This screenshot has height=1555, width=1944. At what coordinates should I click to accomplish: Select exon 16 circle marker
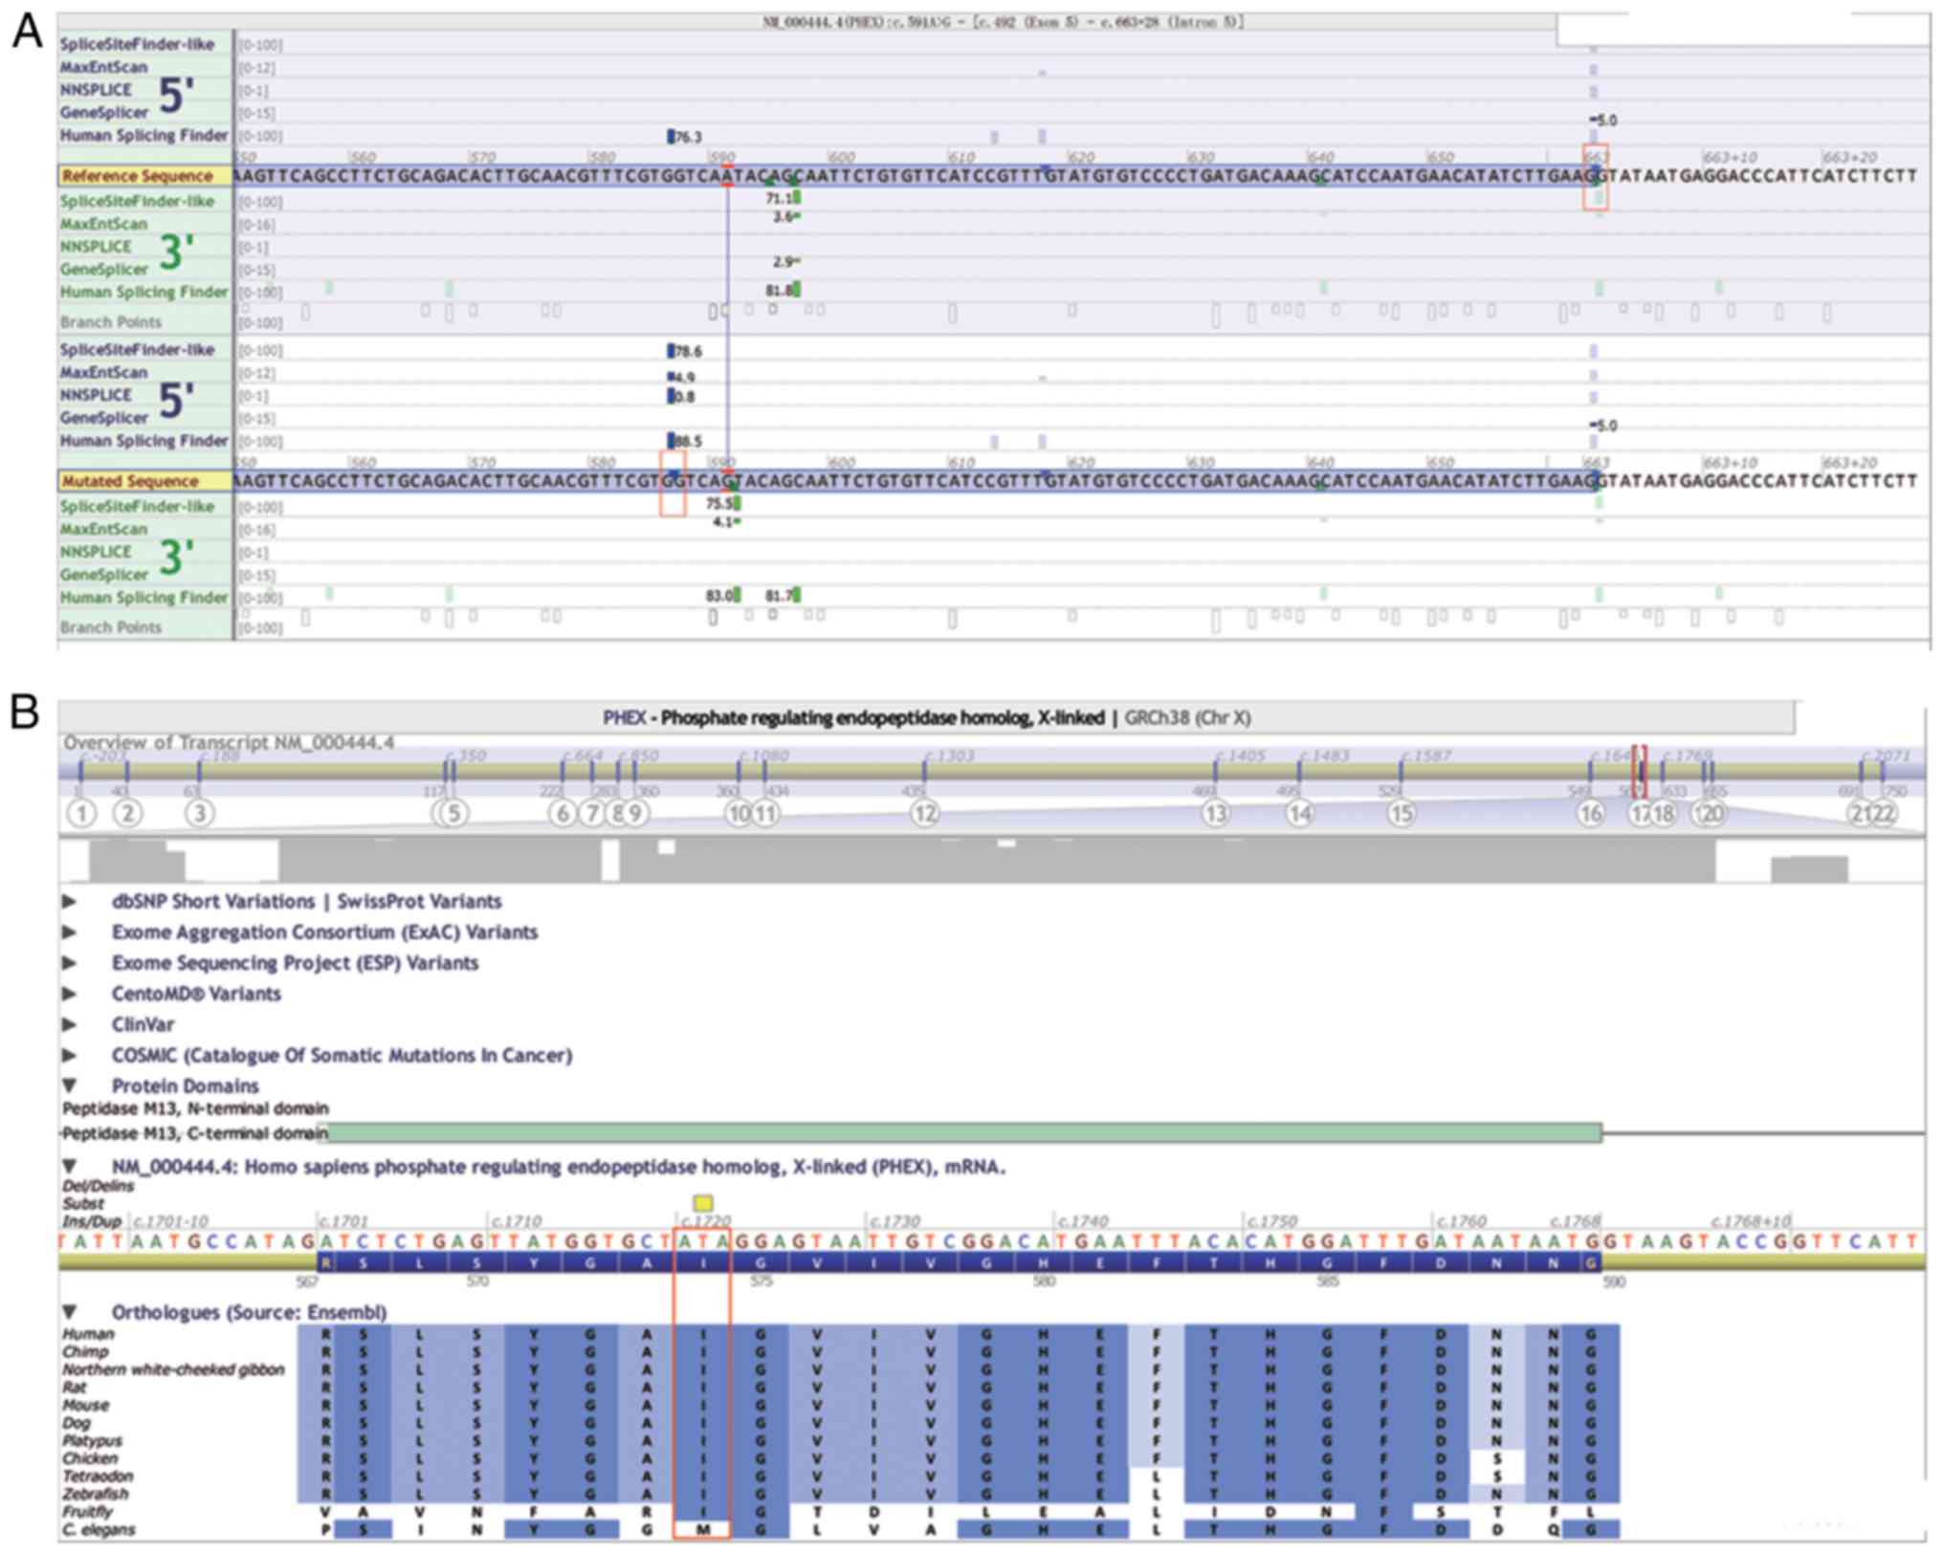pyautogui.click(x=1590, y=814)
